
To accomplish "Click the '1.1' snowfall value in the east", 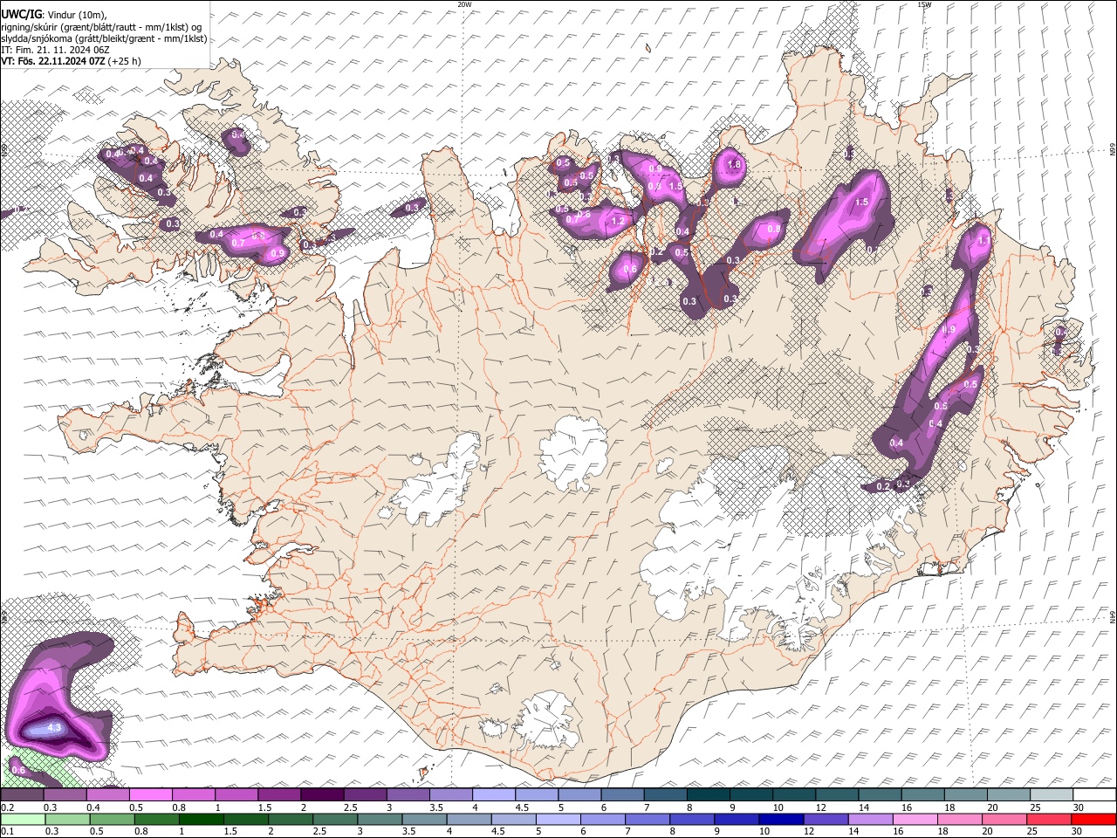I will coord(984,240).
